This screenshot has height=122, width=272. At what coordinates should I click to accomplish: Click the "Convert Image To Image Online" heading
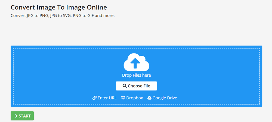pos(59,7)
